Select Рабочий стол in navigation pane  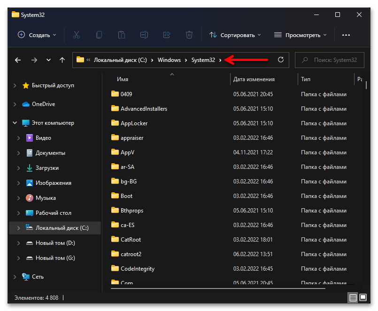click(54, 213)
